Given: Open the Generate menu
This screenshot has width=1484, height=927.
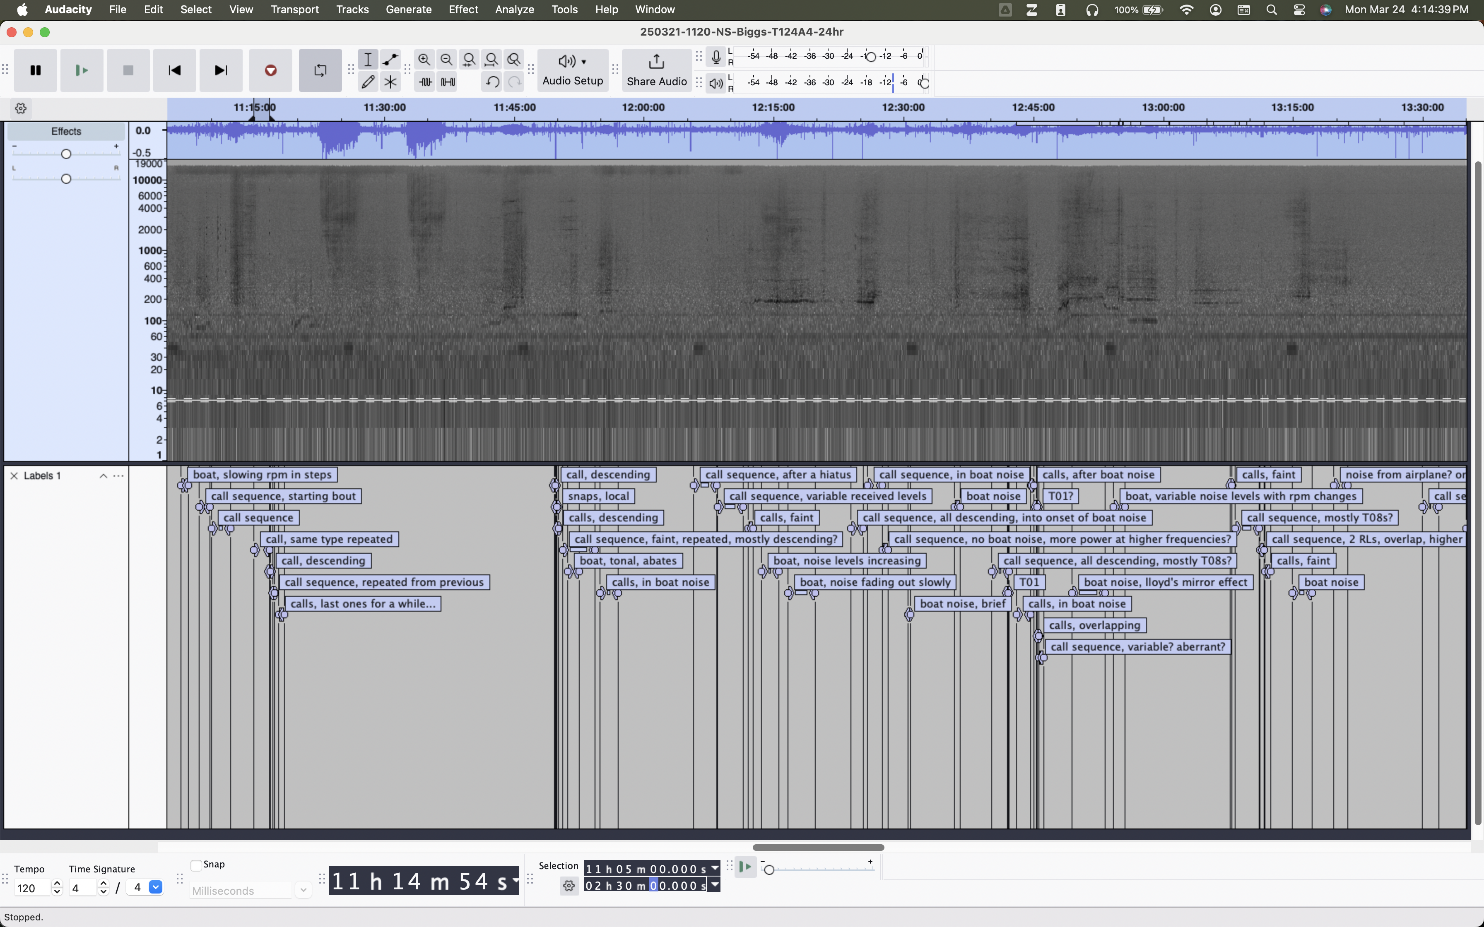Looking at the screenshot, I should (x=408, y=9).
